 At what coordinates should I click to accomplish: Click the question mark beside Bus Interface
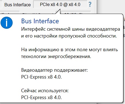pos(90,4)
